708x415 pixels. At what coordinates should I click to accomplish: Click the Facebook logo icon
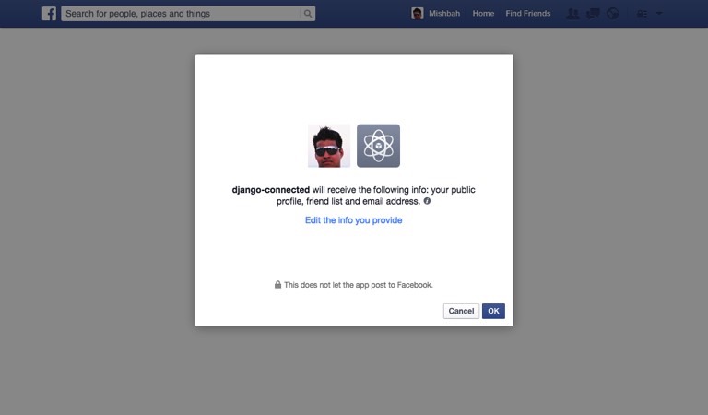pyautogui.click(x=49, y=14)
